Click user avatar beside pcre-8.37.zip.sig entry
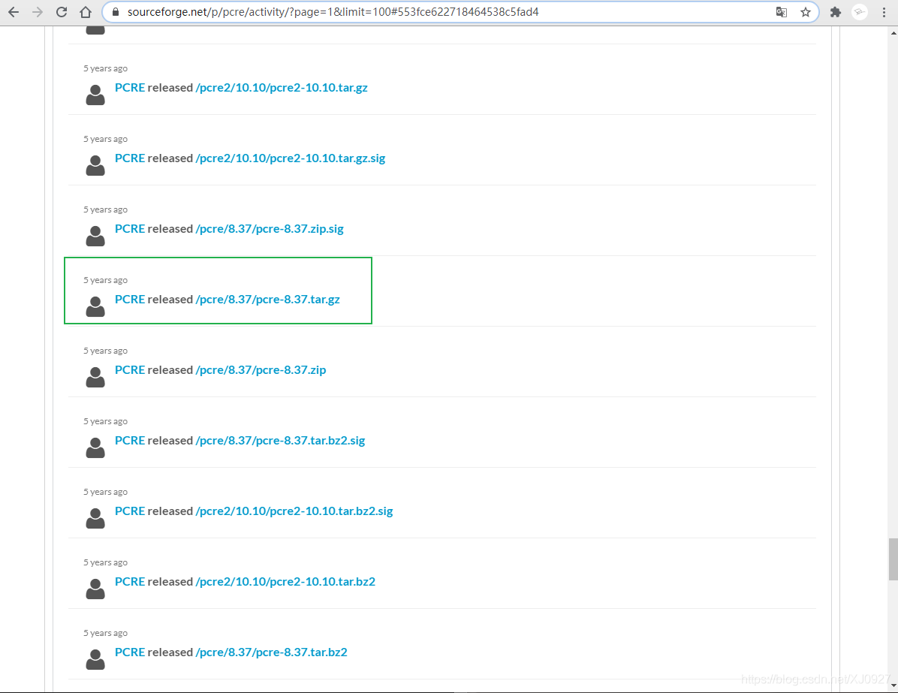Screen dimensions: 898x693 click(95, 236)
